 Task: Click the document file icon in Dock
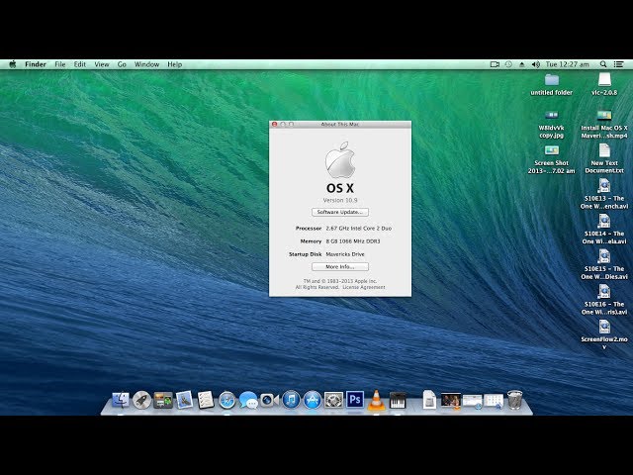[x=429, y=400]
